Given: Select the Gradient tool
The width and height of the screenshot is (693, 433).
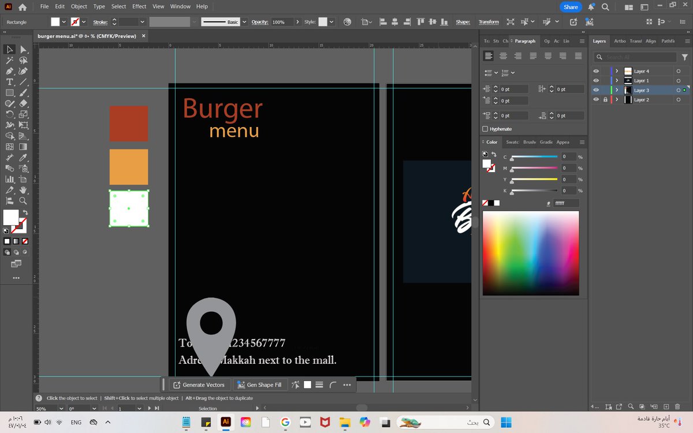Looking at the screenshot, I should click(24, 147).
